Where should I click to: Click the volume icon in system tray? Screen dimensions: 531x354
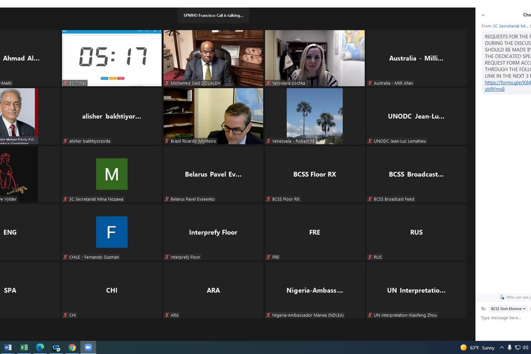525,348
